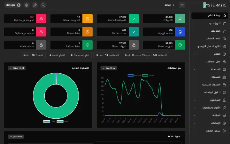Viewport: 230px width, 144px height.
Task: Click the transfer arrows icon for 37,338 التحويلات
Action: click(x=180, y=19)
